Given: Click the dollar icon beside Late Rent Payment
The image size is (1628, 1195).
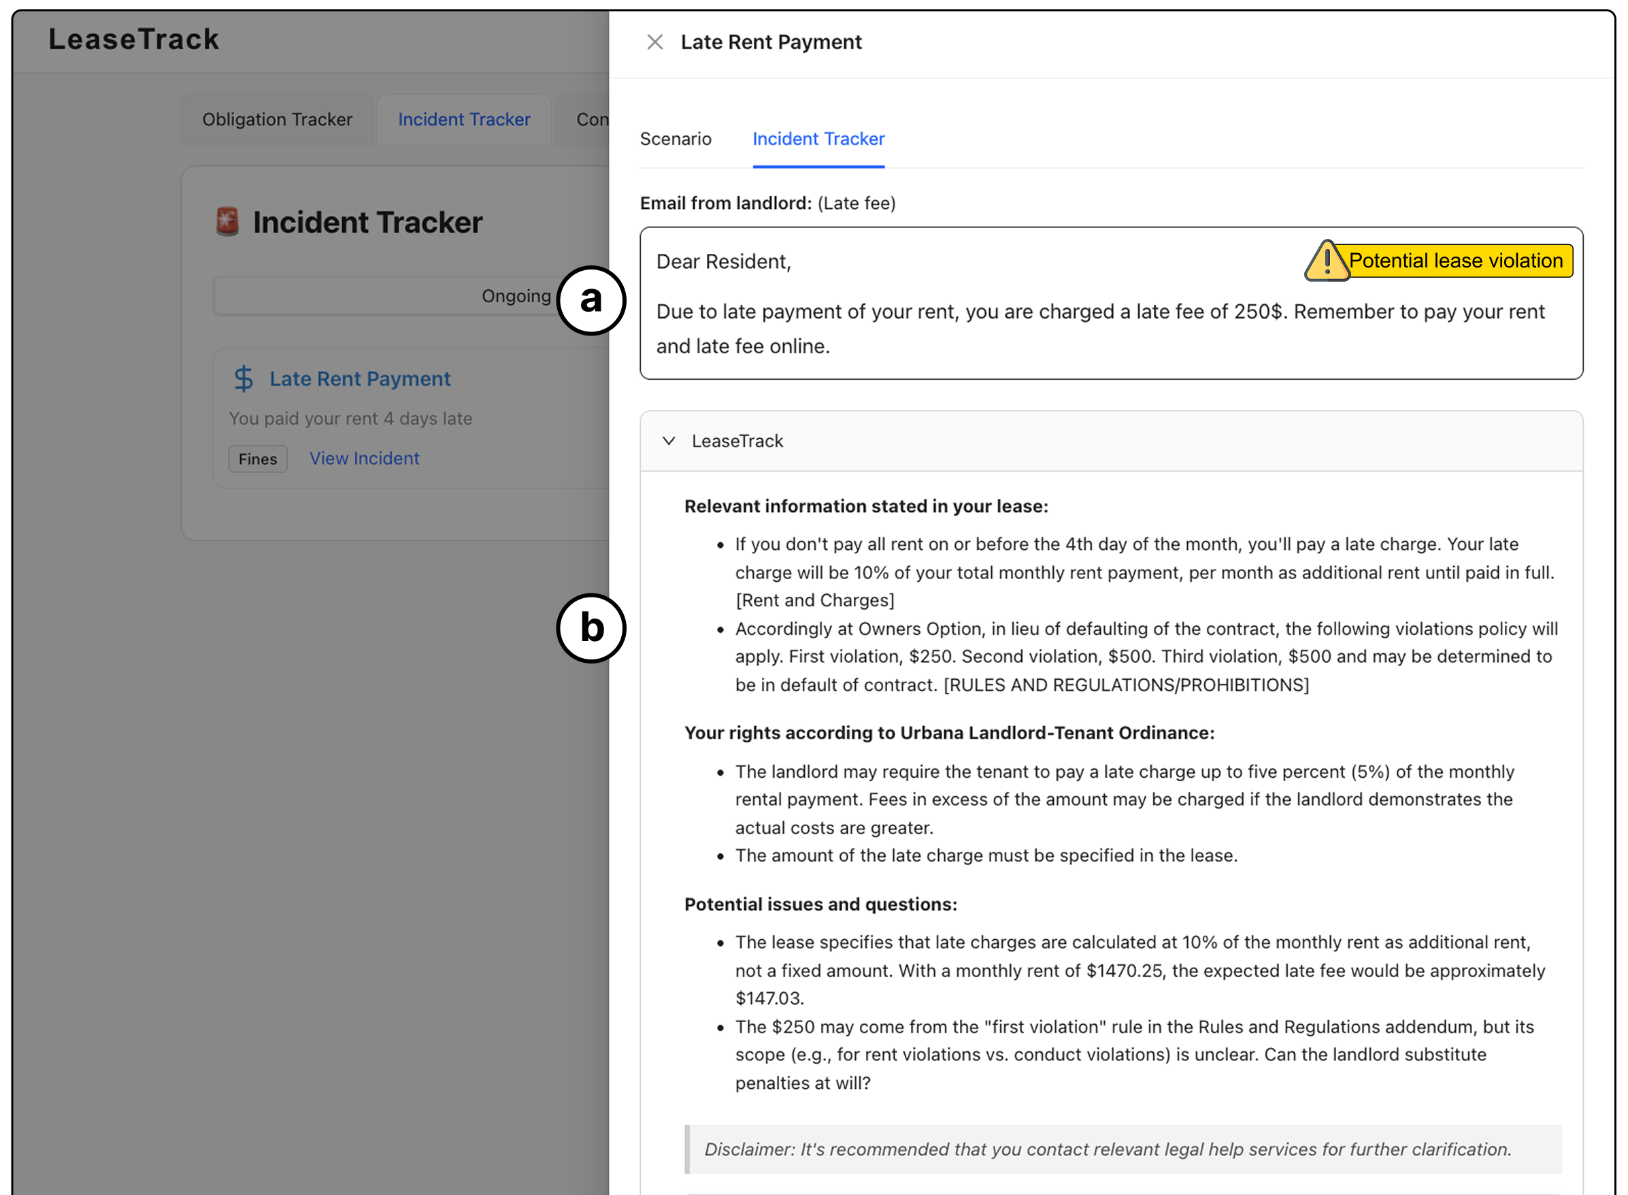Looking at the screenshot, I should pos(244,378).
